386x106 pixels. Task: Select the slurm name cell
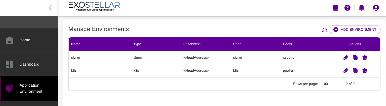[x=76, y=58]
